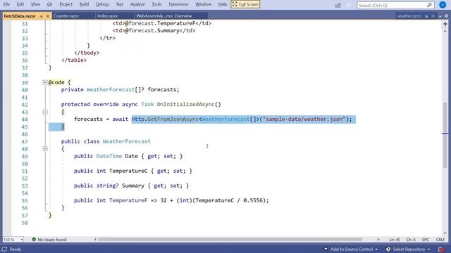This screenshot has height=253, width=451.
Task: Click the Select Repository diamond icon
Action: (x=388, y=249)
